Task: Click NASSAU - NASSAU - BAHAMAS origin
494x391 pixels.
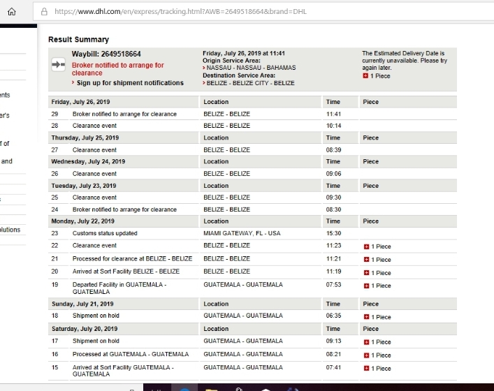Action: [x=251, y=68]
